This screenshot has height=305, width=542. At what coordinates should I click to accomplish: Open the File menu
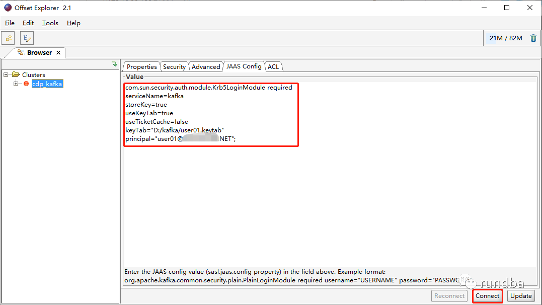(10, 23)
